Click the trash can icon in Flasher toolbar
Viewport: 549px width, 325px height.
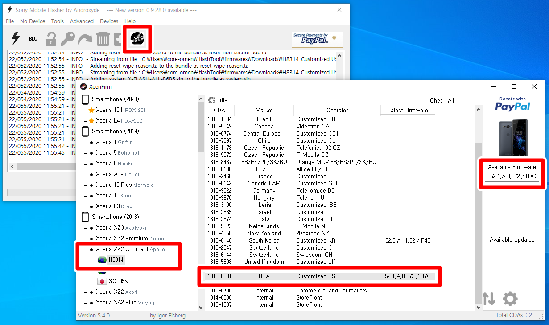(103, 39)
